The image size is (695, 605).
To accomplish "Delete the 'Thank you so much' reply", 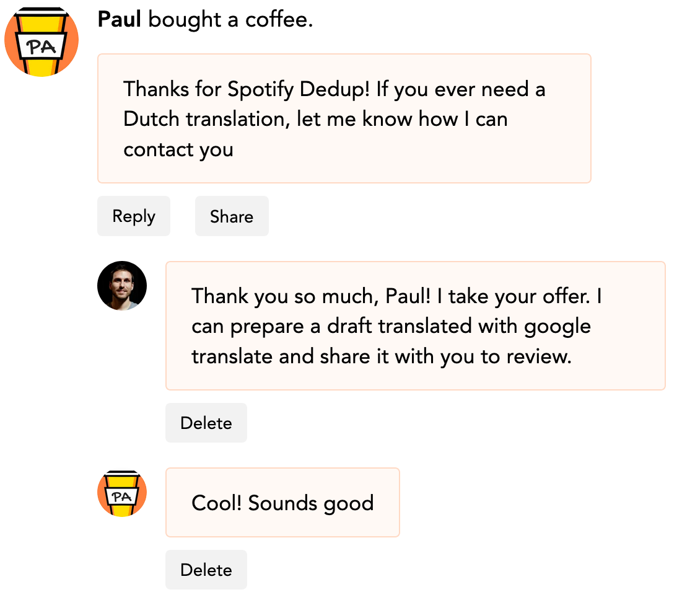I will coord(206,423).
